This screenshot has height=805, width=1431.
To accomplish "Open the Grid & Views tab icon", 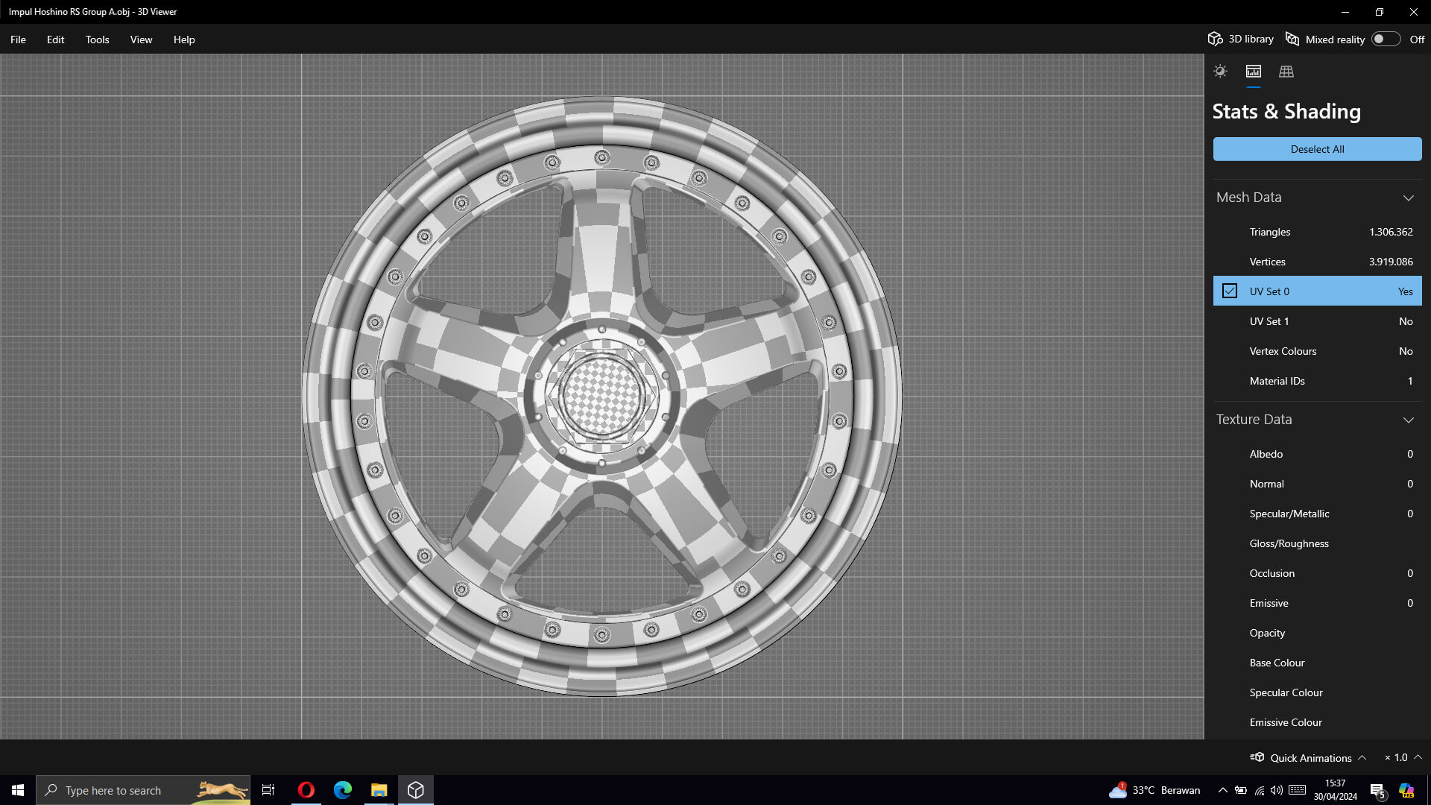I will pyautogui.click(x=1286, y=72).
